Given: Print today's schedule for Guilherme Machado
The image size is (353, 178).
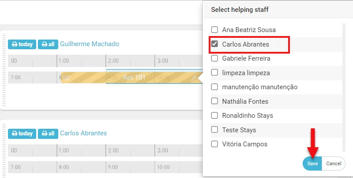Looking at the screenshot, I should pos(22,44).
